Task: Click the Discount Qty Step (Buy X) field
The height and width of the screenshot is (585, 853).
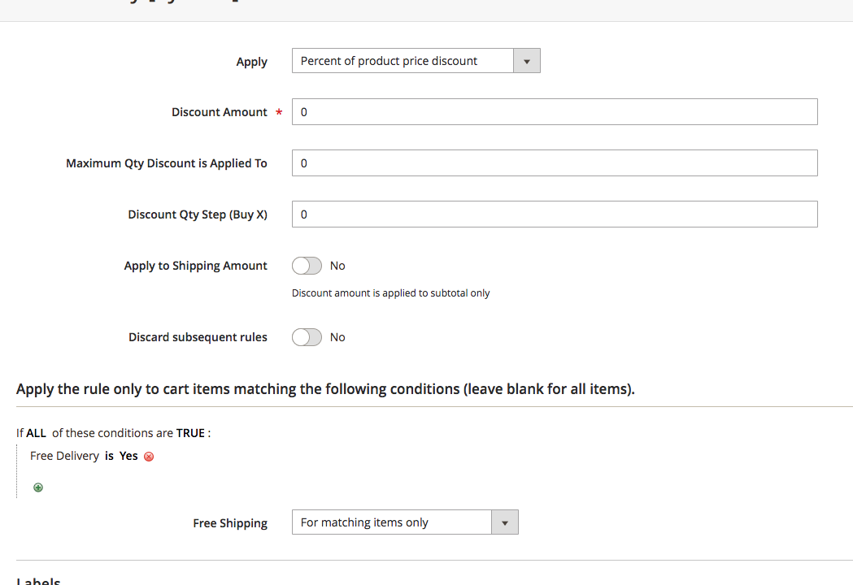Action: [555, 214]
